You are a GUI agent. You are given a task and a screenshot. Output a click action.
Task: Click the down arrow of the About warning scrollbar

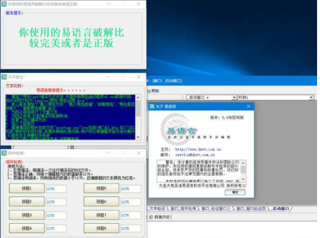(243, 179)
